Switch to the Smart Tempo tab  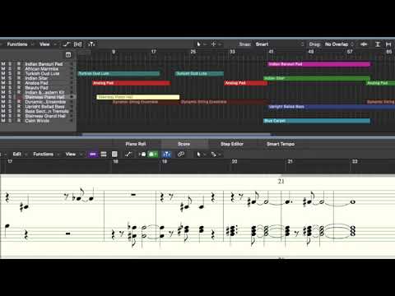(281, 144)
